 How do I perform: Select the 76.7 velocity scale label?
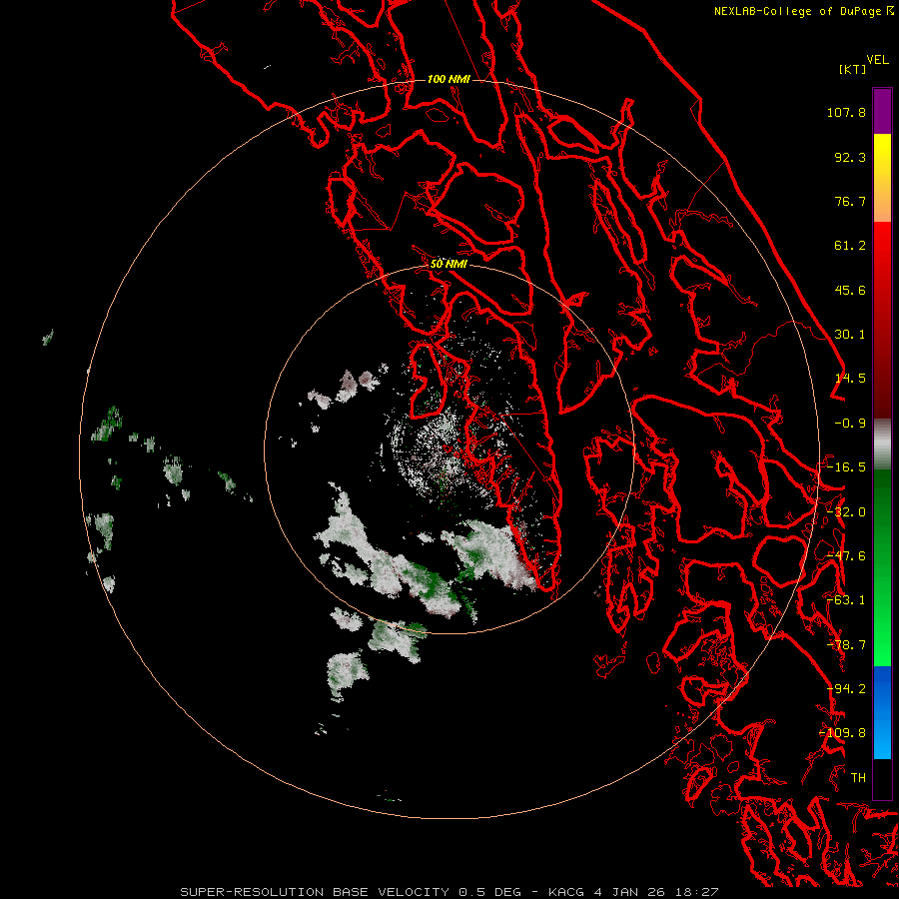[850, 201]
